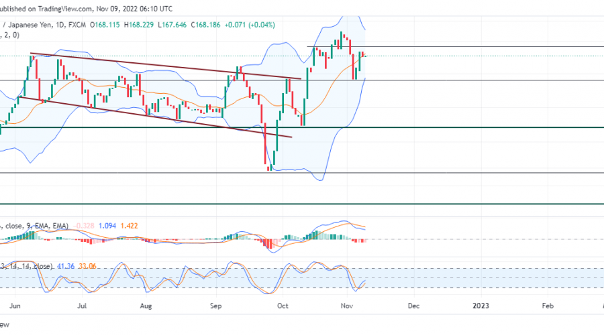Click the stochastic indicator legend label
Screen dimensions: 604x335
click(x=26, y=266)
